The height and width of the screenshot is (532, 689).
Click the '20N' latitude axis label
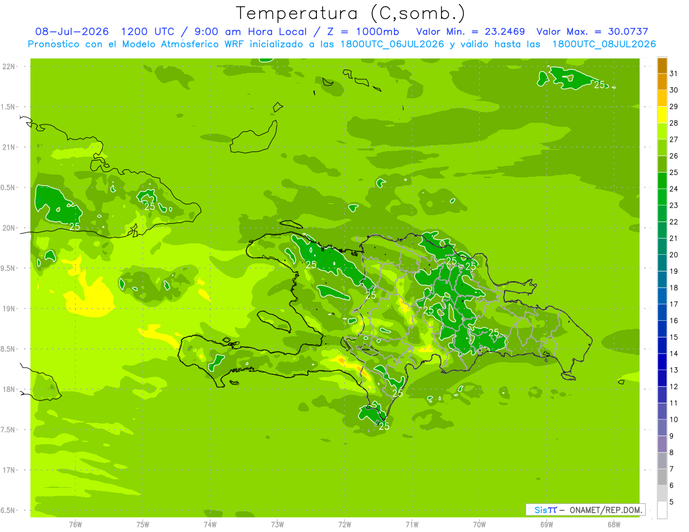pos(9,228)
